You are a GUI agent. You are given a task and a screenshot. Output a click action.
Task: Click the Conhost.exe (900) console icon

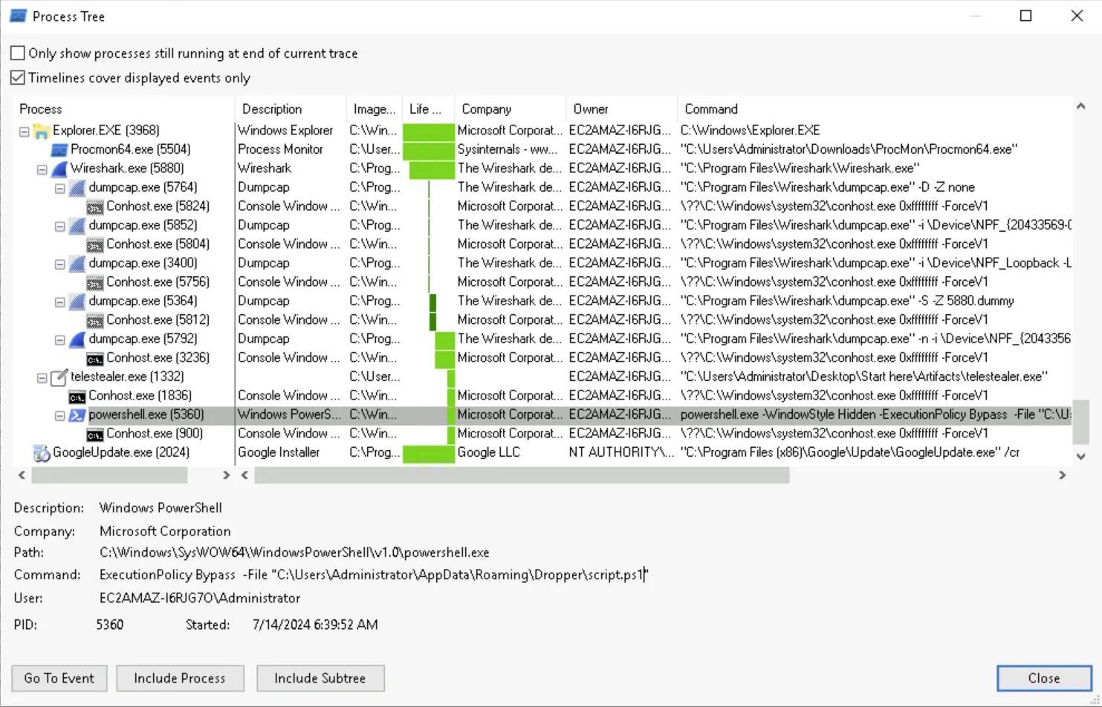coord(95,434)
